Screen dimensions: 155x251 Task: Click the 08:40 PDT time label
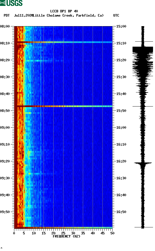click(5, 94)
